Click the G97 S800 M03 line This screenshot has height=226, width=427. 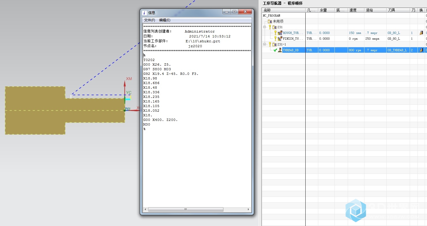point(157,69)
